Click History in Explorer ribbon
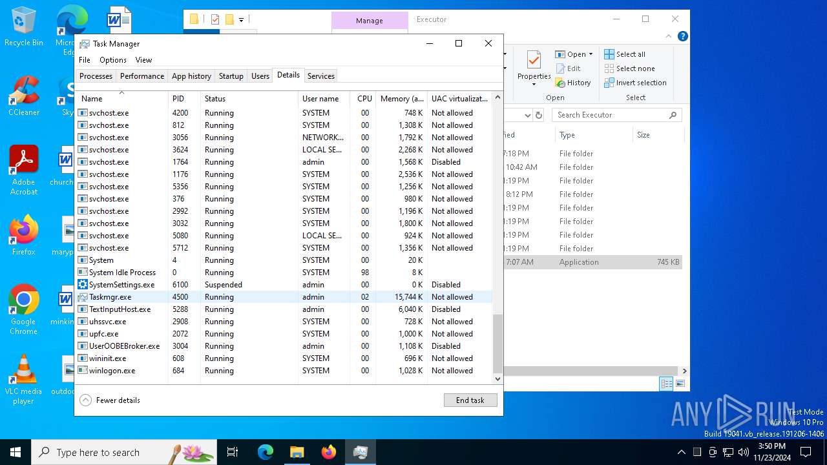The height and width of the screenshot is (465, 827). coord(573,83)
